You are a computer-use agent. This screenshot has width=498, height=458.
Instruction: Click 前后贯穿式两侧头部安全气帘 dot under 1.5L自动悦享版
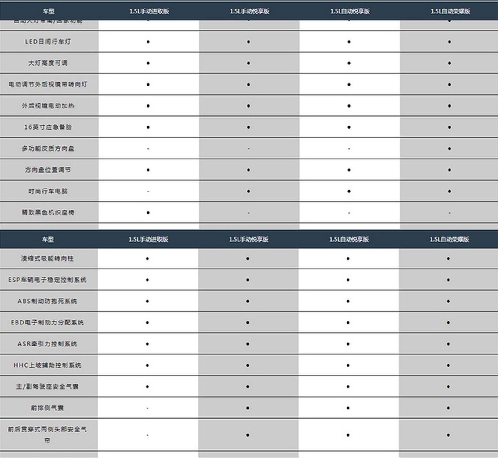(x=348, y=435)
